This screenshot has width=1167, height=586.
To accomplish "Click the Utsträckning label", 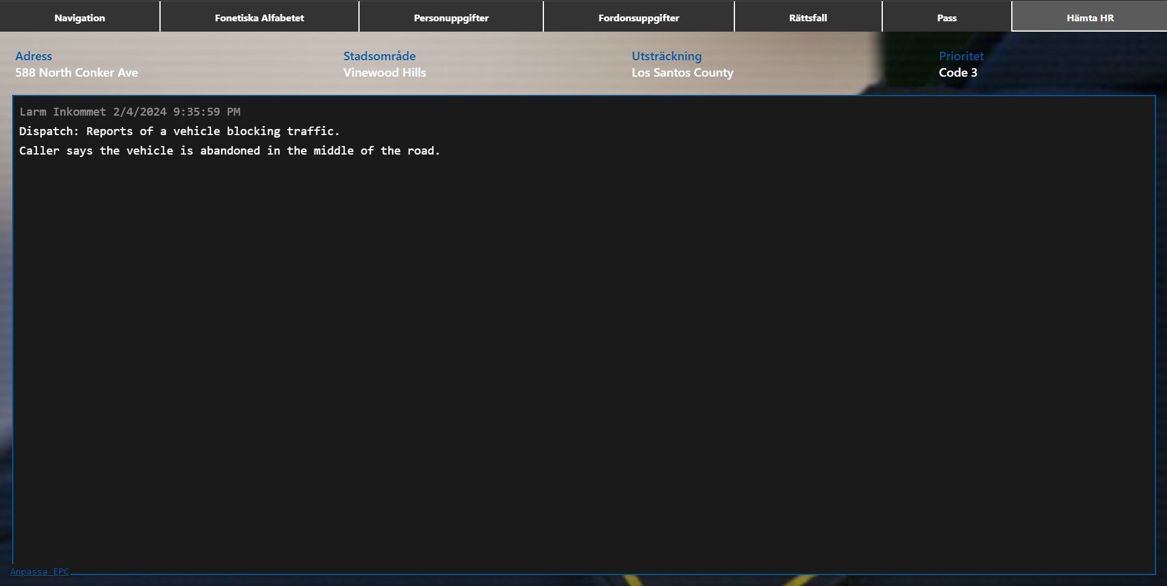I will [x=666, y=56].
